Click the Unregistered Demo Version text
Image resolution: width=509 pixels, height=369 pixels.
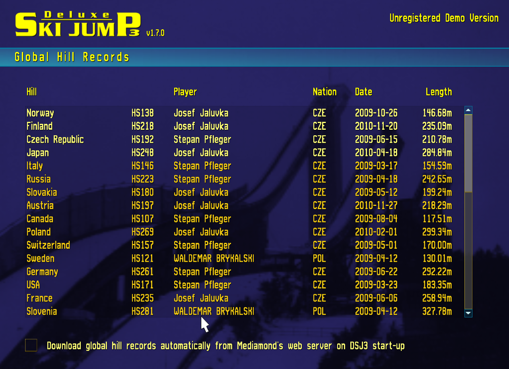point(444,18)
